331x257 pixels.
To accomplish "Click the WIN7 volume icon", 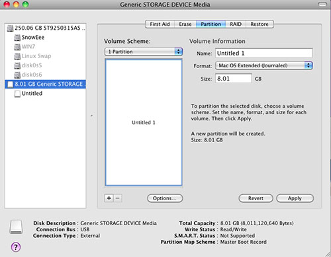I will [17, 47].
